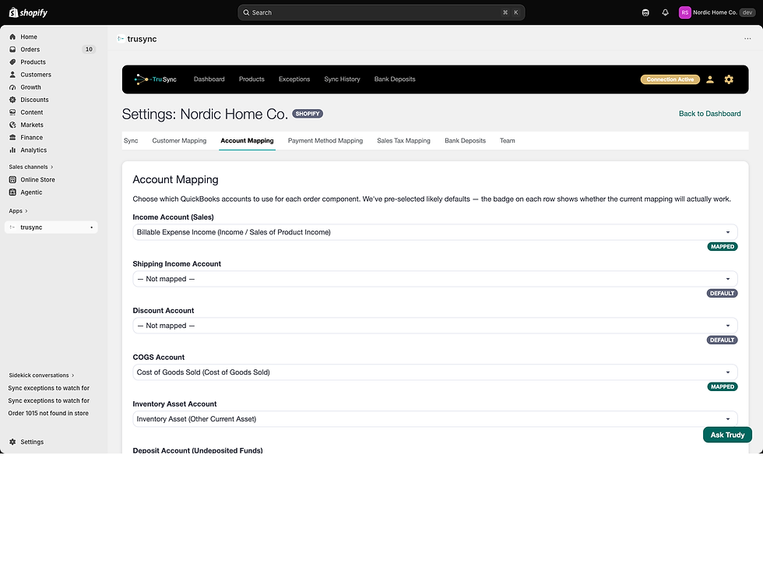
Task: Click the Shopify Settings gear icon
Action: (x=12, y=442)
